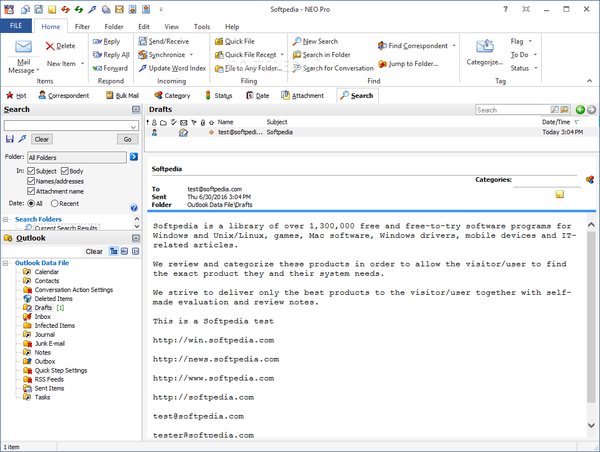
Task: Click the Reply ribbon button
Action: pyautogui.click(x=106, y=41)
